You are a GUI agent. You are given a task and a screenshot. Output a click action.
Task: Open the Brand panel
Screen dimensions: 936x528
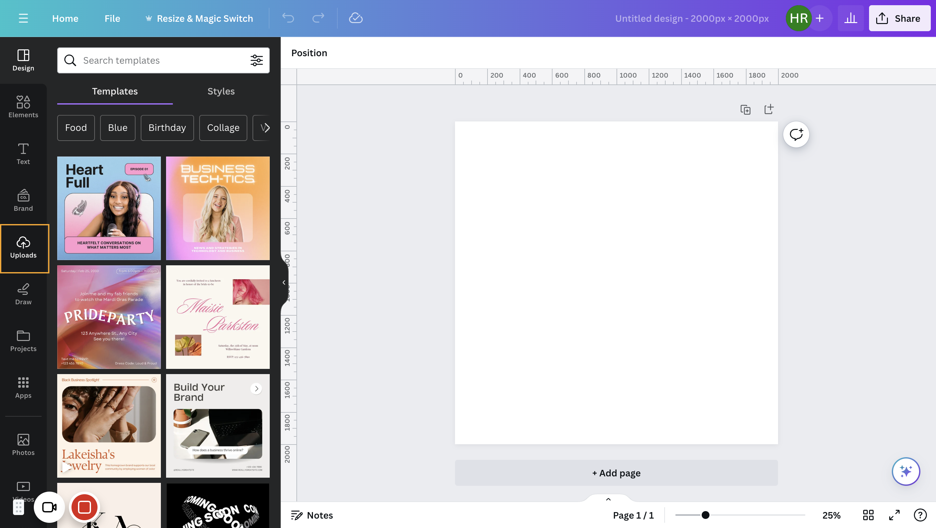23,200
